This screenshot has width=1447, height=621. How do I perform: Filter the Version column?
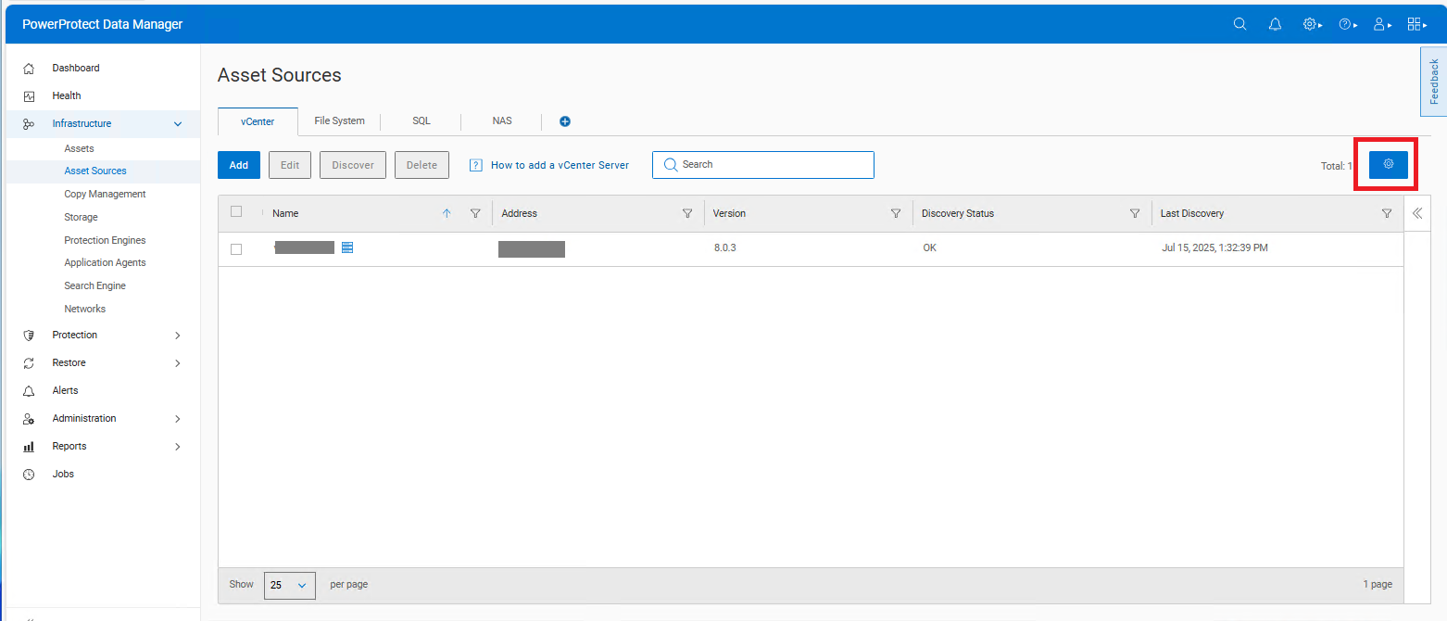[x=896, y=213]
